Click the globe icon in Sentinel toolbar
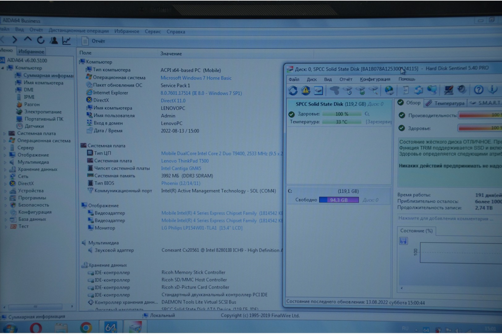The width and height of the screenshot is (502, 334). (389, 90)
